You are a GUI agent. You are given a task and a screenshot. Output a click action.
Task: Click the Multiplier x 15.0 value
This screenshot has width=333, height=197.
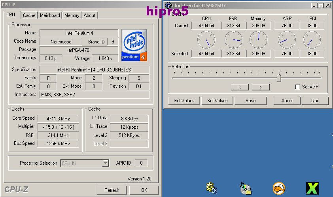(x=58, y=127)
